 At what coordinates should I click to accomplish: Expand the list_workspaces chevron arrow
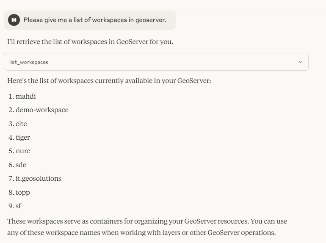[301, 62]
